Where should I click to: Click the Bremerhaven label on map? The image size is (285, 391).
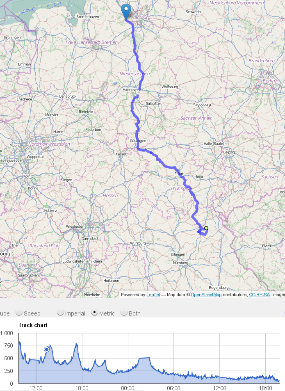[x=88, y=17]
